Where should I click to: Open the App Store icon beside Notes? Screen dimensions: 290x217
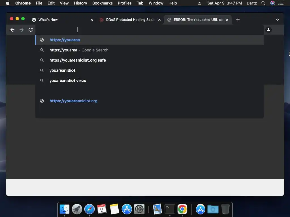coord(127,209)
